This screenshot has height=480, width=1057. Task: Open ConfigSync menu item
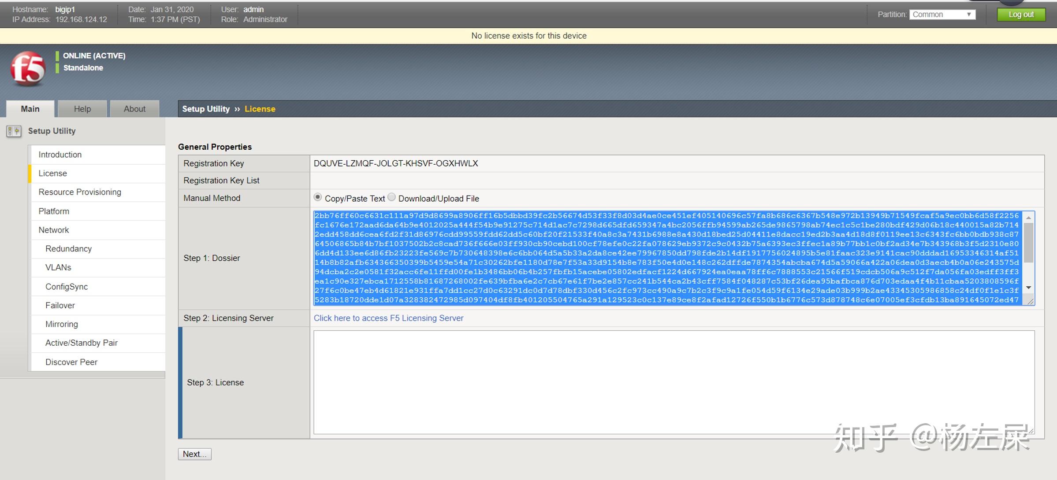(x=98, y=286)
